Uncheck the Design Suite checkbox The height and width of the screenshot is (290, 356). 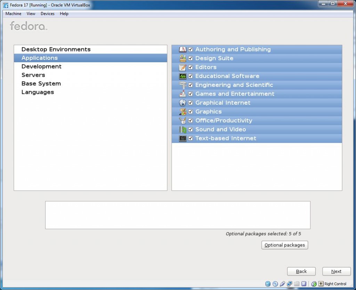click(x=191, y=58)
